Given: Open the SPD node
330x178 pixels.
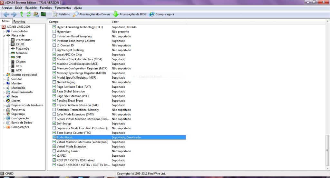Looking at the screenshot, I should pos(18,57).
